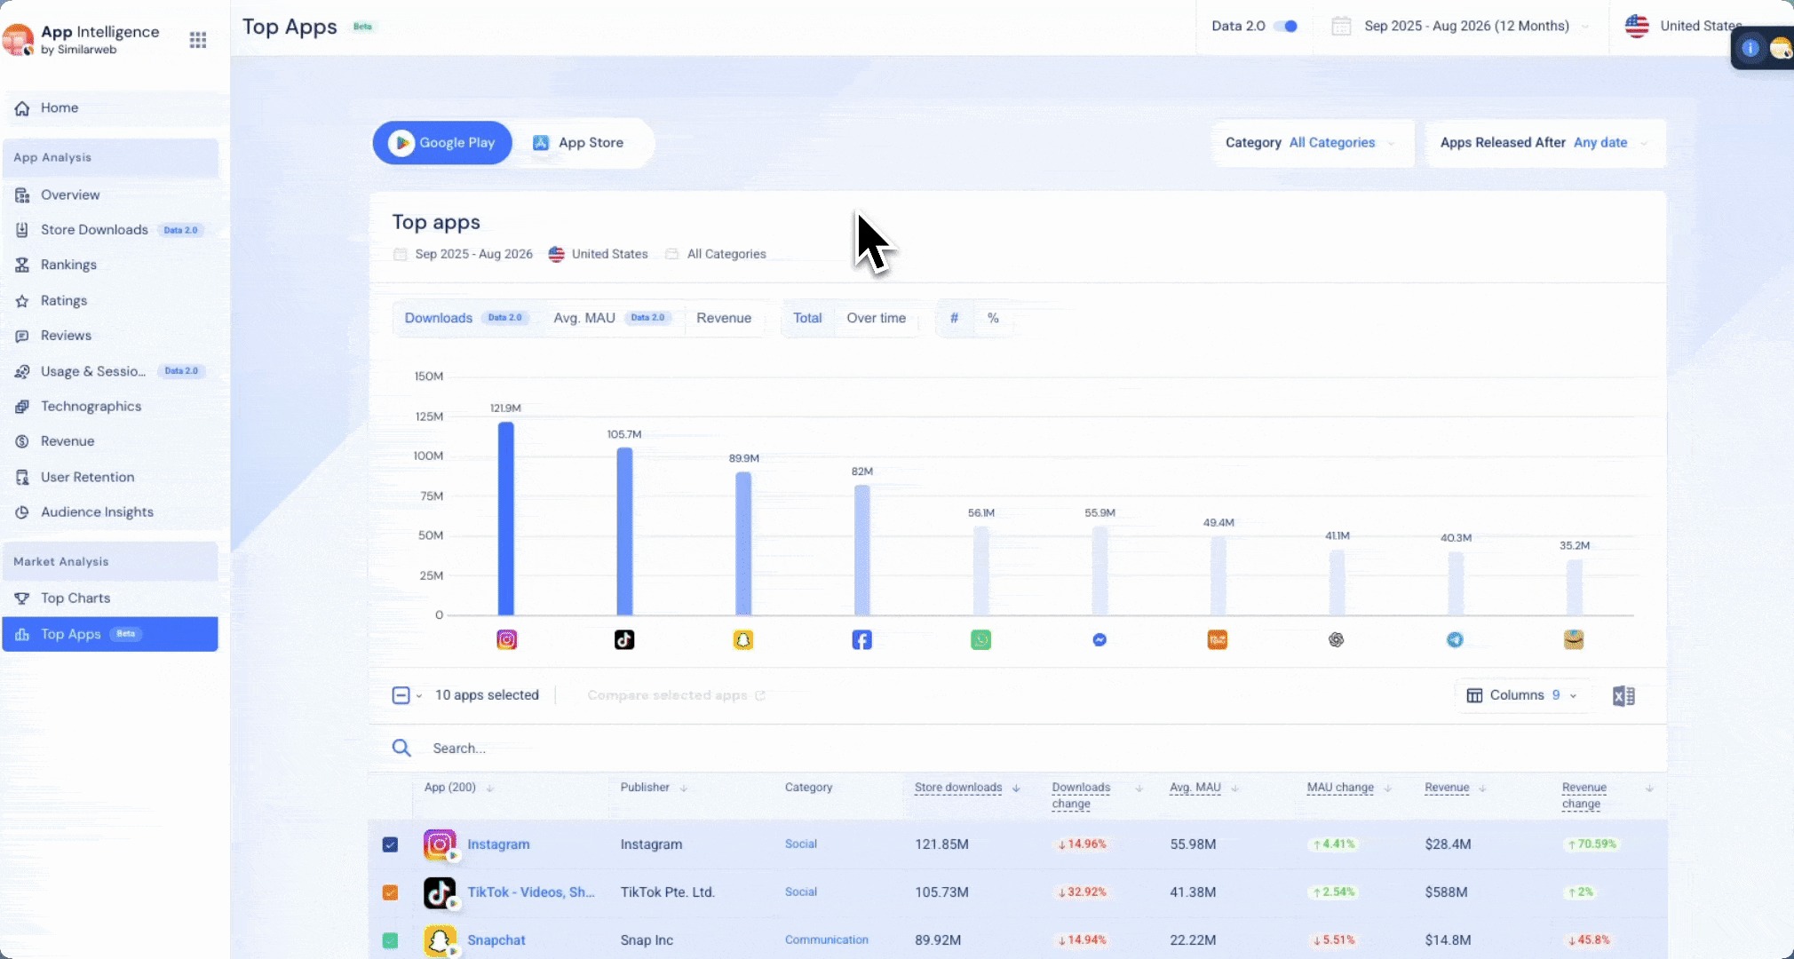Toggle the Data 2.0 switch

pos(1286,26)
